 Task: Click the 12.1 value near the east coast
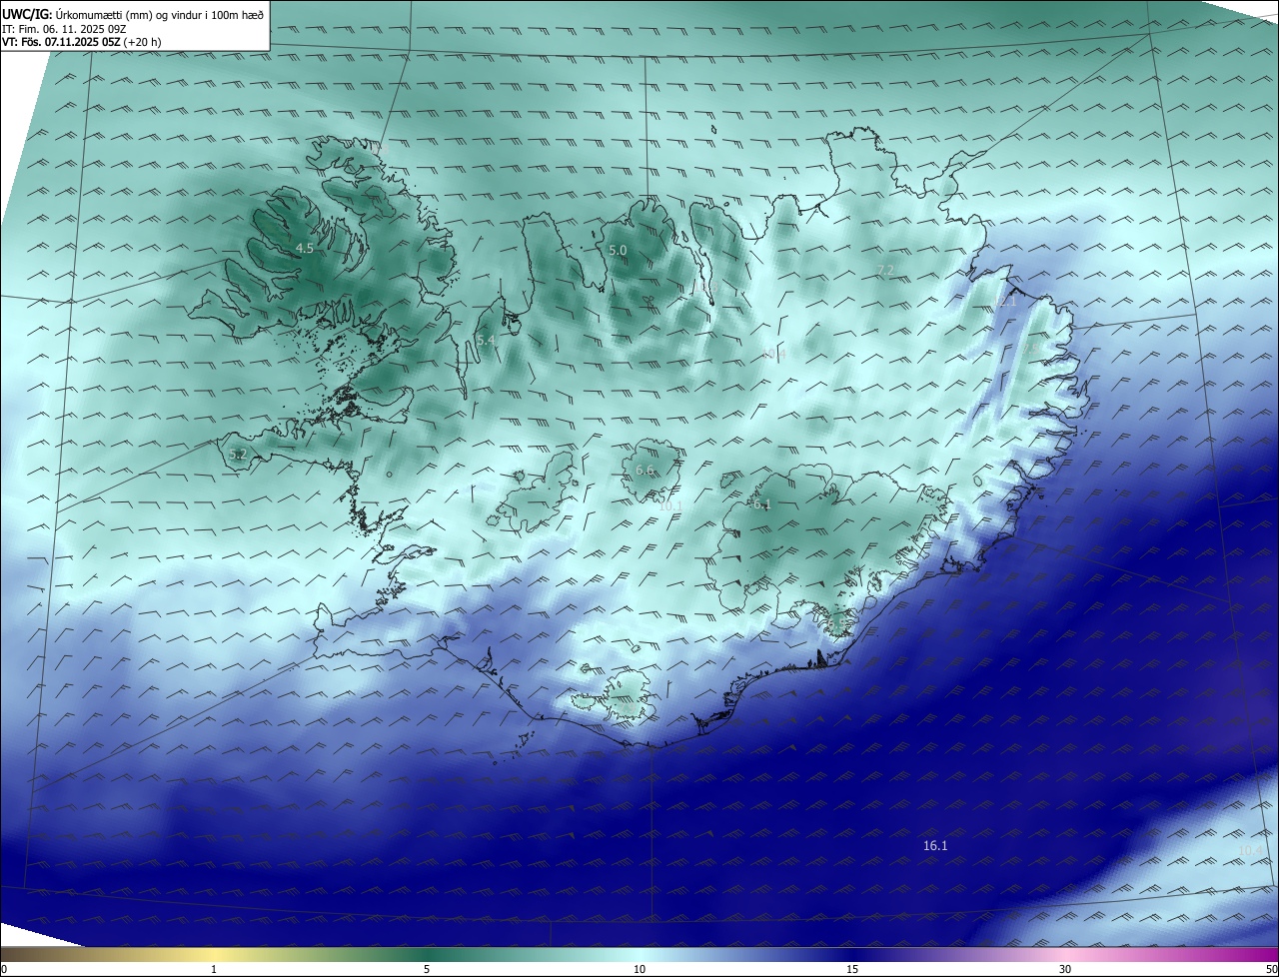(x=1003, y=301)
